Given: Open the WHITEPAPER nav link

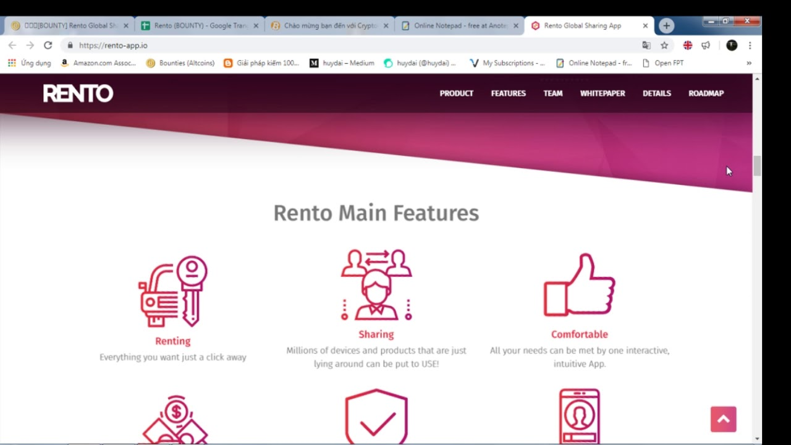Looking at the screenshot, I should coord(603,93).
